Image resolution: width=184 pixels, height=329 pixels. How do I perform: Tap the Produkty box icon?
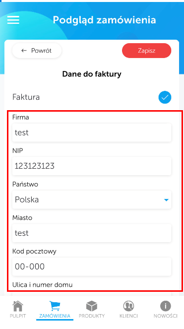click(x=92, y=306)
